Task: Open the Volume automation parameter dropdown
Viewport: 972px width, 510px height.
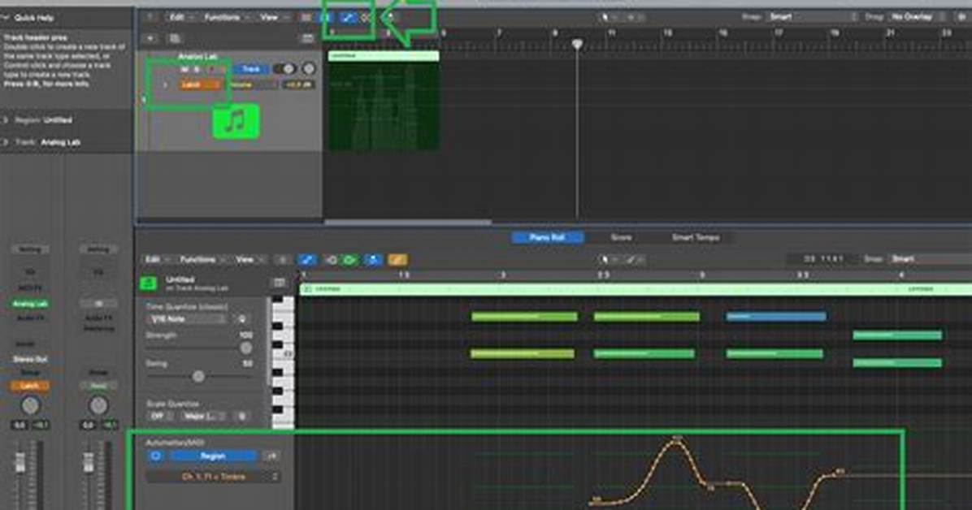Action: [x=253, y=85]
